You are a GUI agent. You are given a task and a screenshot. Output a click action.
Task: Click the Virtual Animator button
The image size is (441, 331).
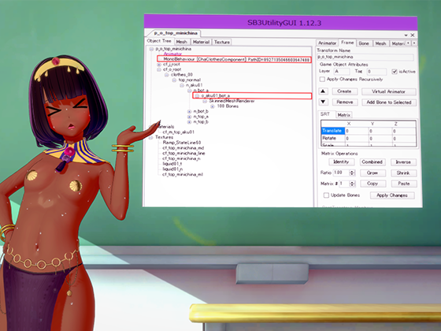[x=388, y=91]
